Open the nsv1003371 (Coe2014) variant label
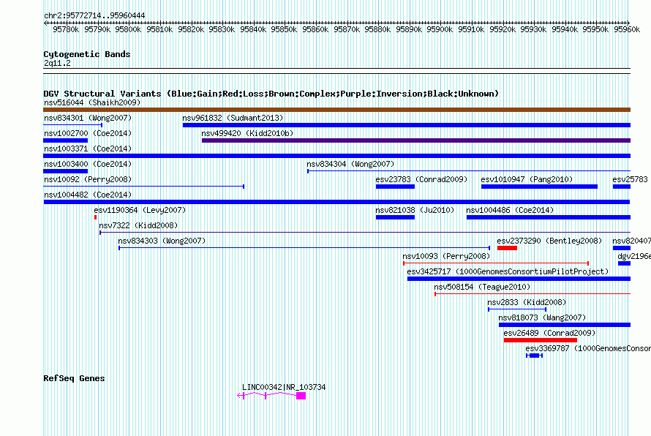This screenshot has width=651, height=436. click(88, 149)
